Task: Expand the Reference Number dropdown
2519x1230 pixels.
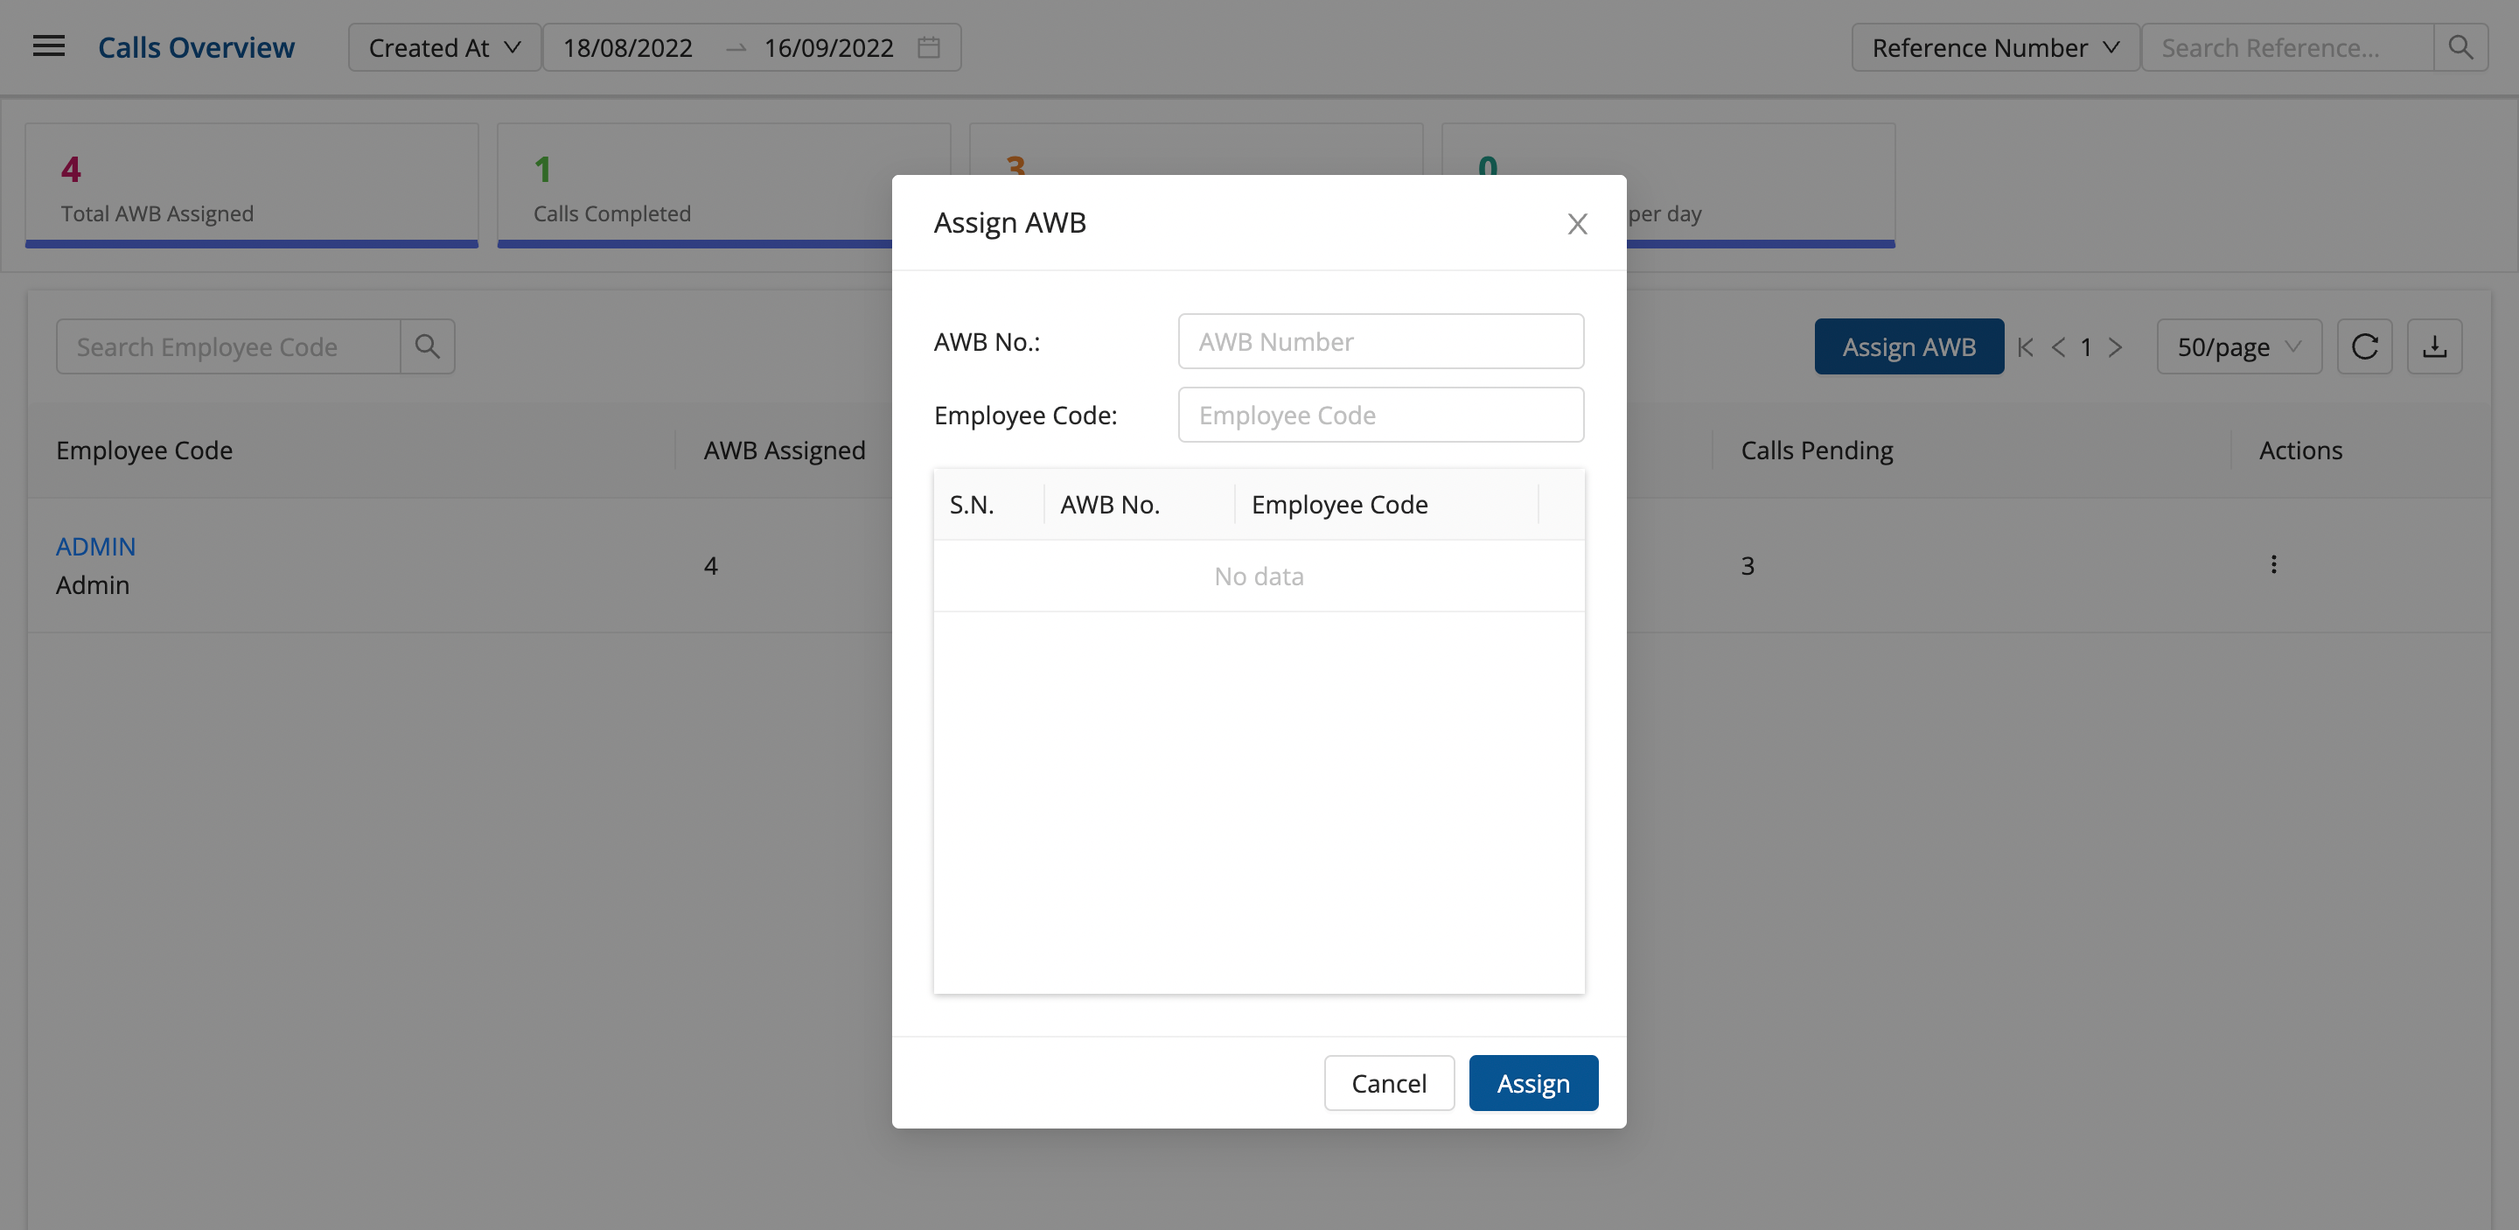Action: [1994, 47]
